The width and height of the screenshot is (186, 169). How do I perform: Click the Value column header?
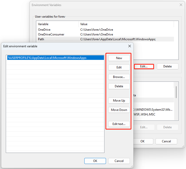point(126,24)
